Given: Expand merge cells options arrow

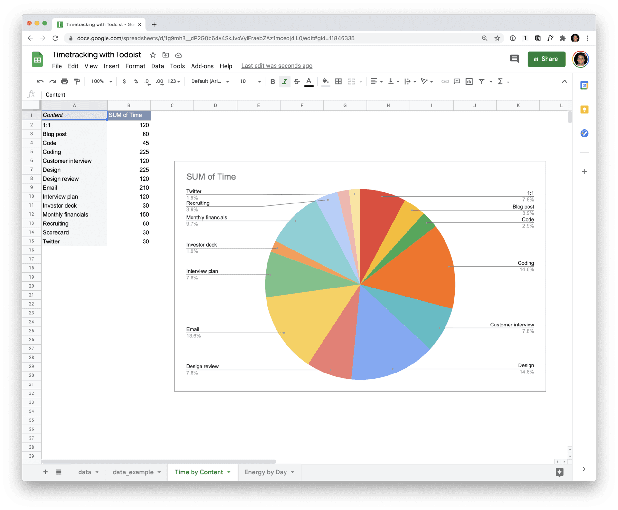Looking at the screenshot, I should [361, 82].
